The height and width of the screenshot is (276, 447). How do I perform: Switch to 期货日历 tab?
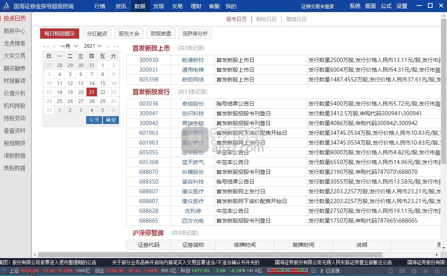(297, 19)
